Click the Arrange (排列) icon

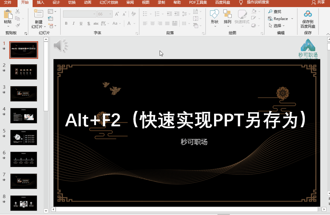click(x=228, y=14)
